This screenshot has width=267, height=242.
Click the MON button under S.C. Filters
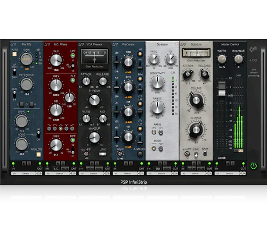coord(65,169)
